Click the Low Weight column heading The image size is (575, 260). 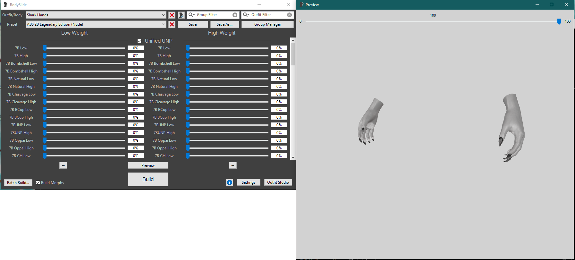[74, 33]
